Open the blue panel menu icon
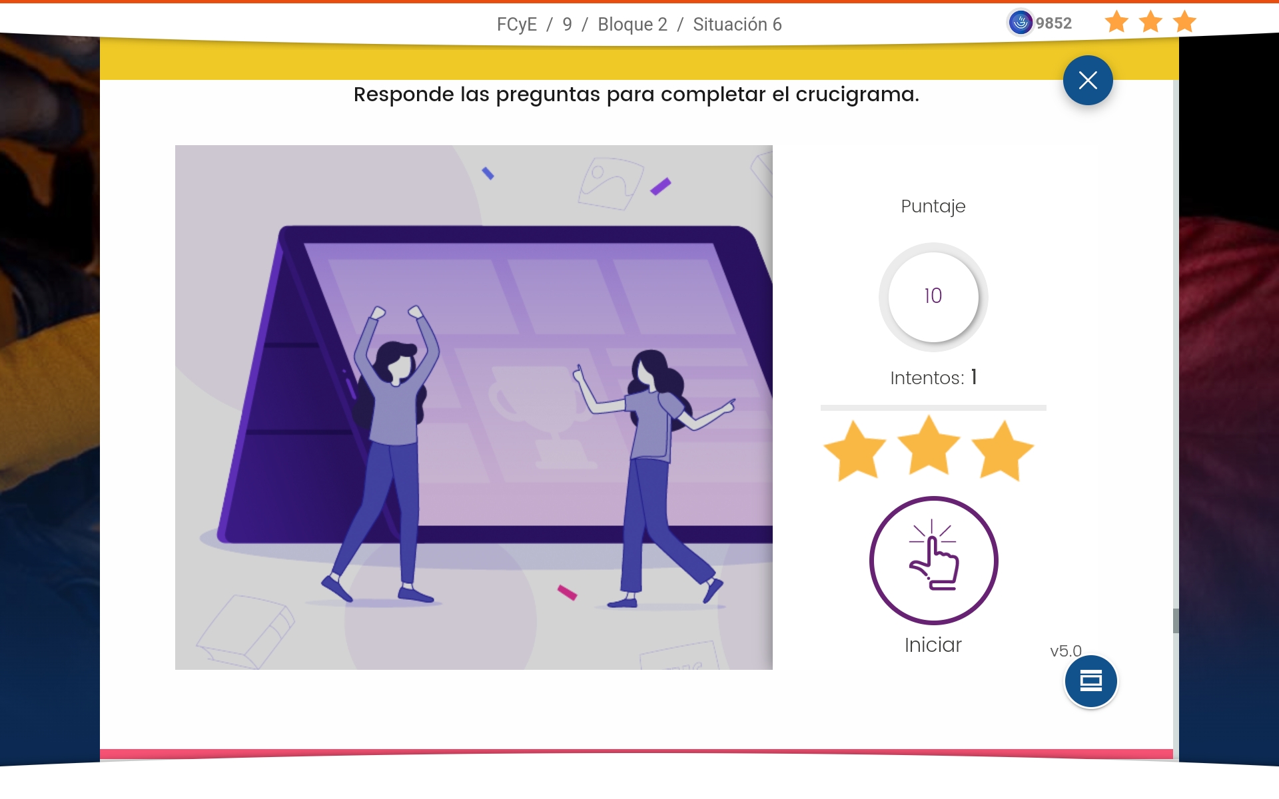 [x=1090, y=681]
